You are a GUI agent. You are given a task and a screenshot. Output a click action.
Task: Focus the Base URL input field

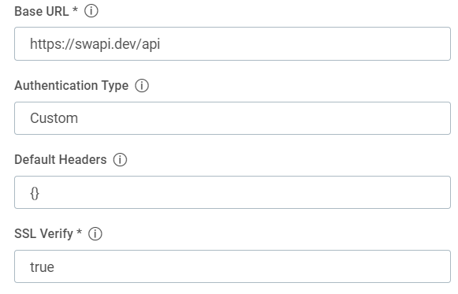tap(233, 44)
